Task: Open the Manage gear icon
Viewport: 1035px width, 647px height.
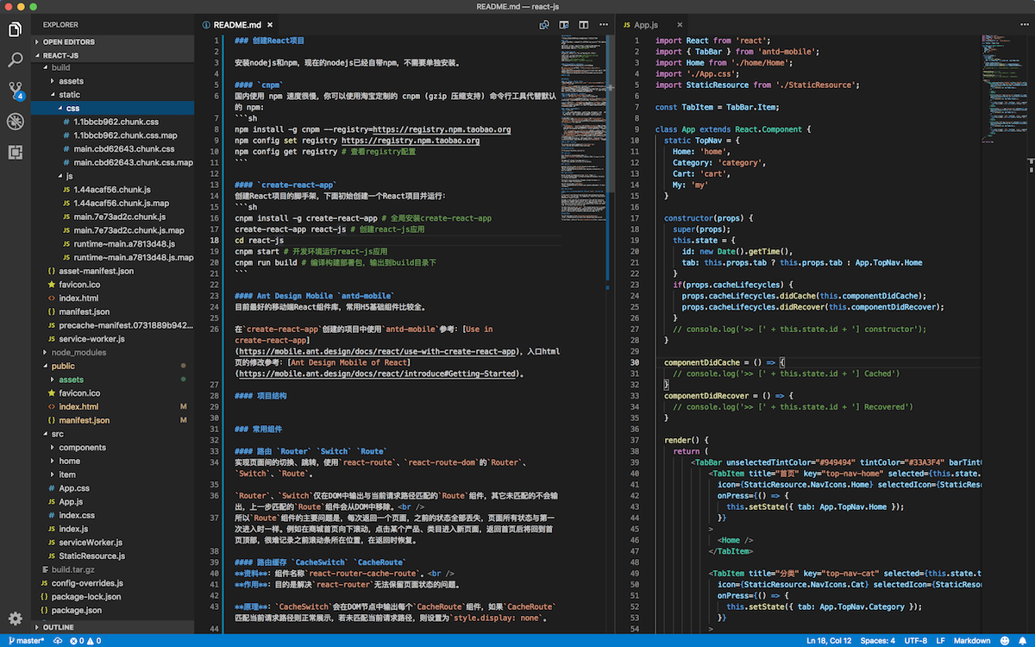Action: click(15, 619)
